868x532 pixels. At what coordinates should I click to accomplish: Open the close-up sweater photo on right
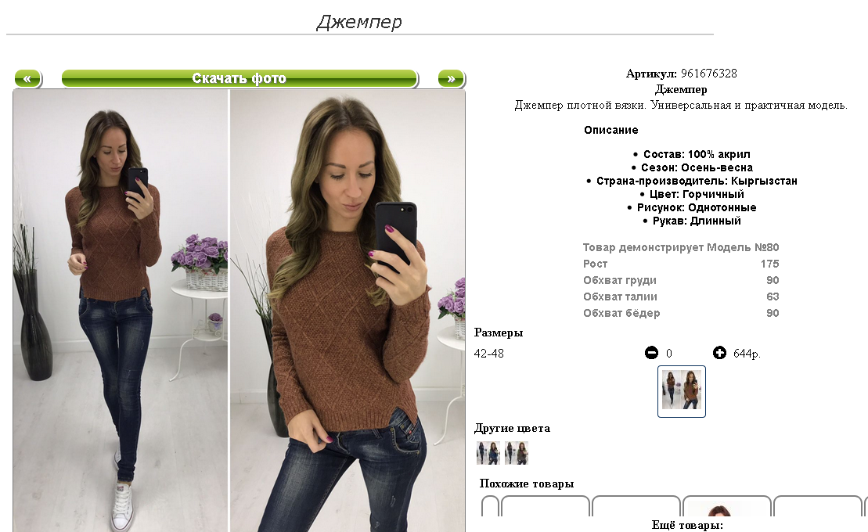click(348, 311)
